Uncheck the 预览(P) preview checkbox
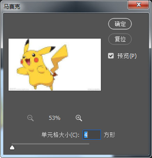The image size is (152, 158). coord(111,56)
